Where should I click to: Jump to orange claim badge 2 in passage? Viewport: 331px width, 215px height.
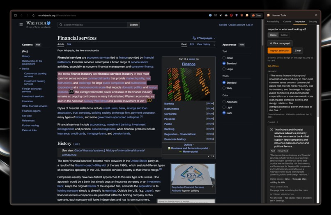(149, 100)
